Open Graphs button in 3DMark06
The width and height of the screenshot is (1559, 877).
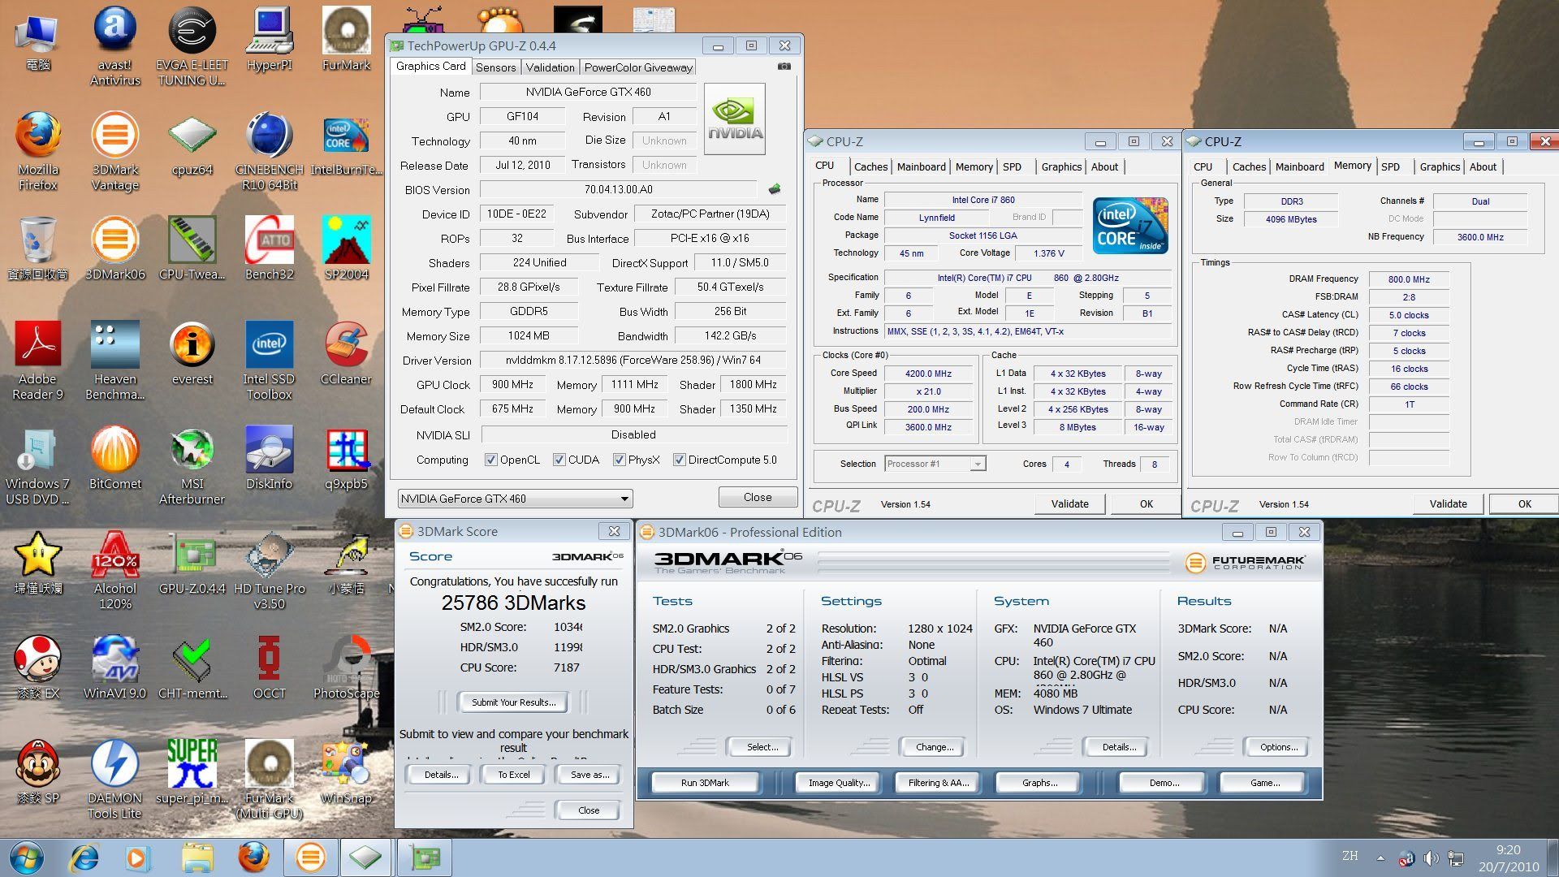(1039, 783)
